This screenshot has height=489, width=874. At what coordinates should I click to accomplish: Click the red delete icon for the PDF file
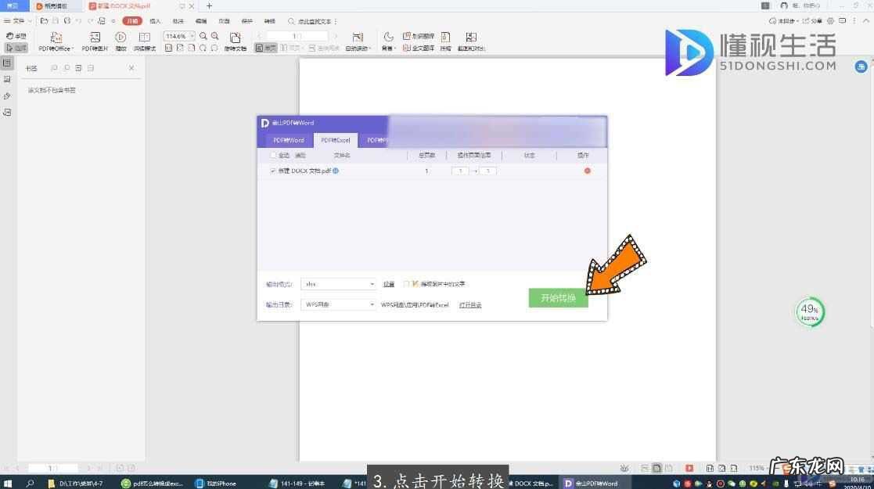(x=588, y=171)
